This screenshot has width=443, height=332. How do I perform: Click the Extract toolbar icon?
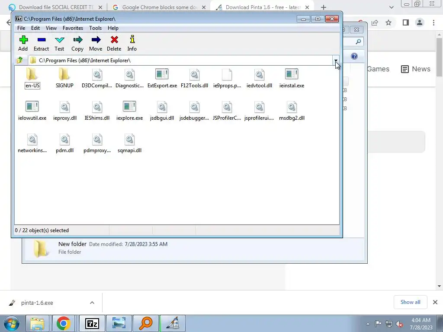41,43
